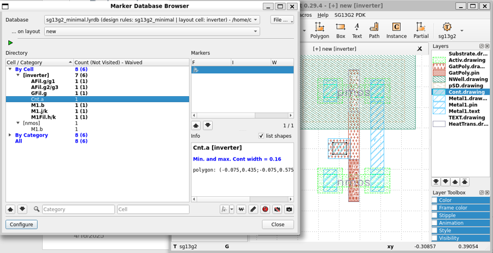Open the Help menu
The height and width of the screenshot is (253, 493).
point(323,15)
